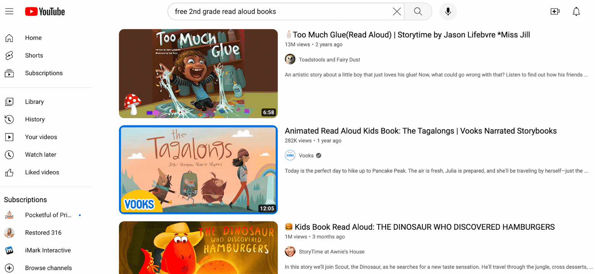Click the Watch later clock icon
This screenshot has width=595, height=274.
pyautogui.click(x=9, y=155)
